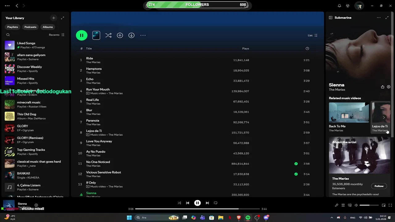Screen dimensions: 395x222
Task: Open the Liked Songs playlist
Action: coord(35,45)
